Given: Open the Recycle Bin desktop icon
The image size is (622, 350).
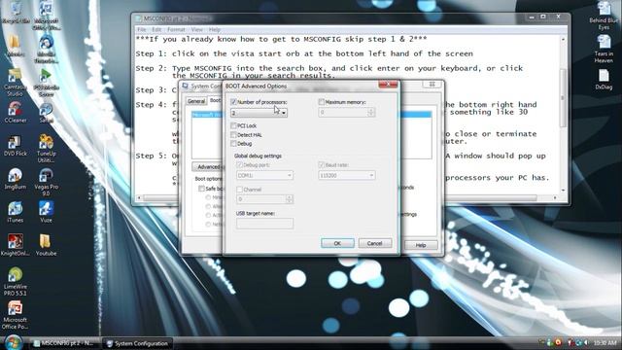Looking at the screenshot, I should (x=16, y=12).
